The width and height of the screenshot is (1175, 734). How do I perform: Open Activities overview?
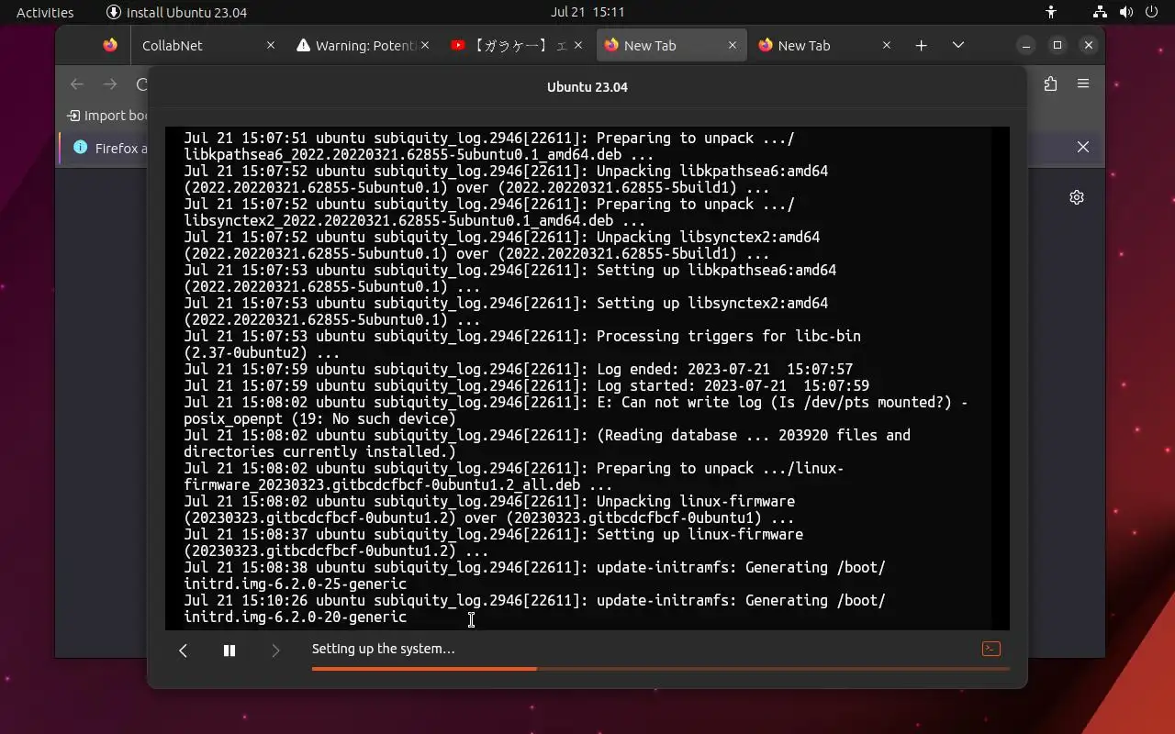coord(45,12)
